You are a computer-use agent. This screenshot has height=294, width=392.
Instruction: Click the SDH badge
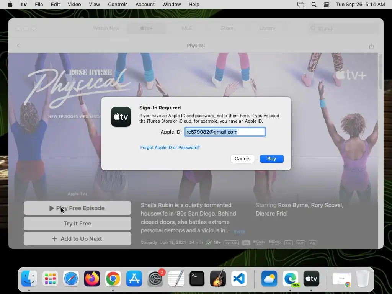[x=301, y=243]
